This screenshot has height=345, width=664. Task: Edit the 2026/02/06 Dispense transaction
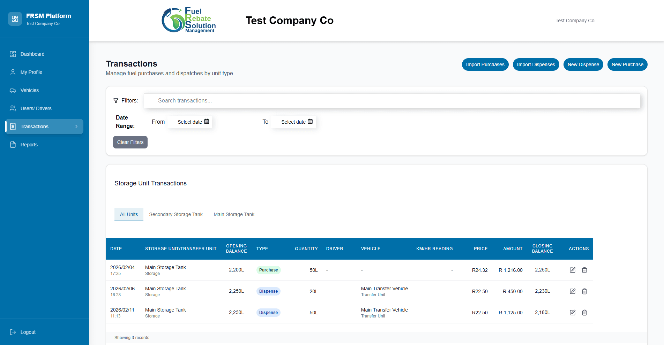pos(573,291)
